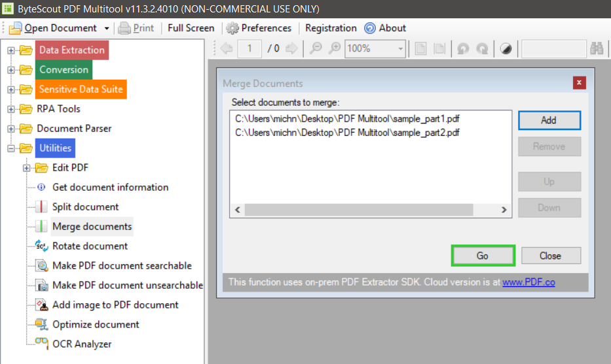Click the Remove button
The image size is (611, 364).
[x=549, y=146]
